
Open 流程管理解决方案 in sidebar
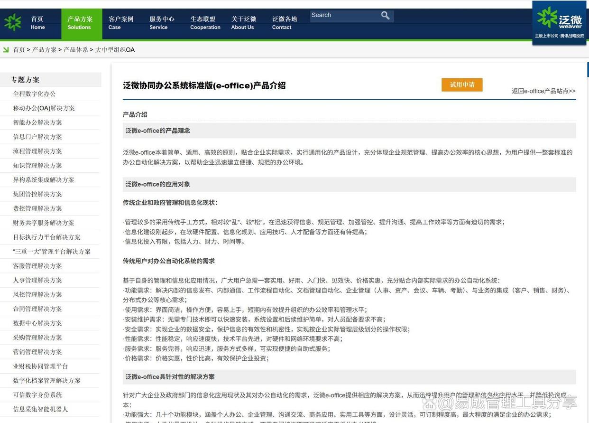coord(37,151)
